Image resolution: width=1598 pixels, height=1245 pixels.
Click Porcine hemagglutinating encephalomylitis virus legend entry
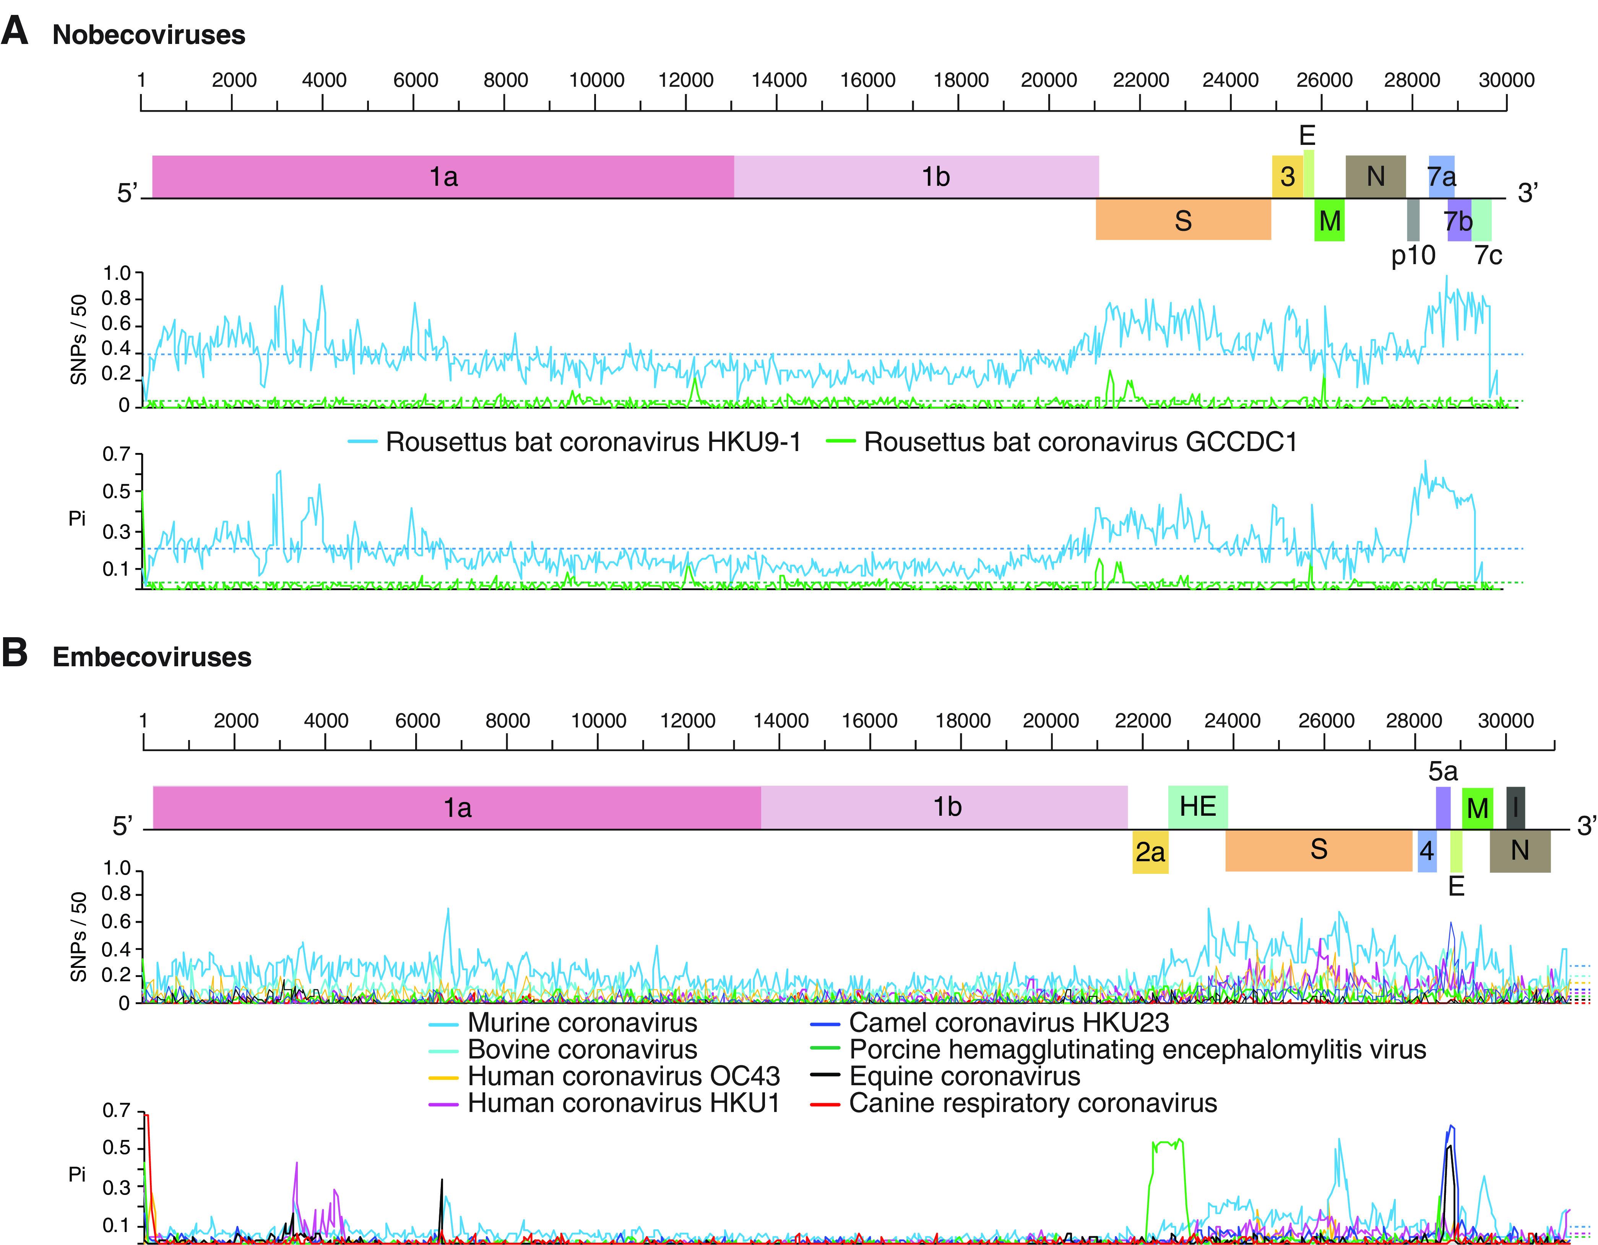[1119, 1050]
